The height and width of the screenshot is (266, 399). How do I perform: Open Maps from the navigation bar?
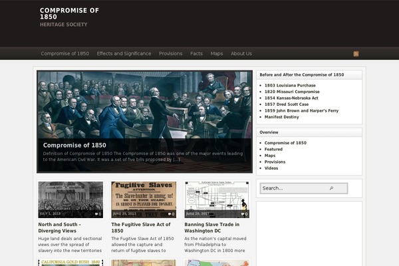(x=217, y=53)
